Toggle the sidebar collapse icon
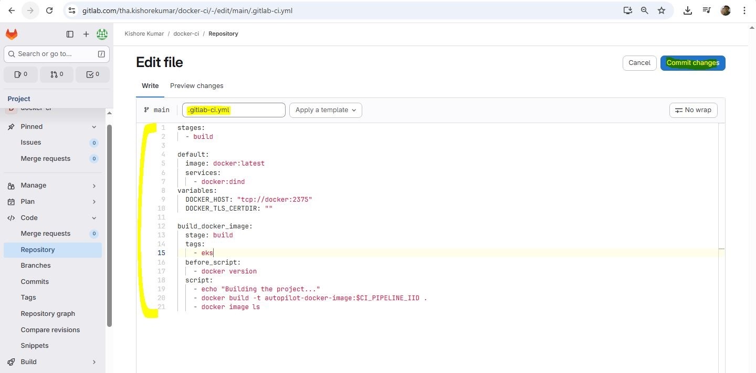This screenshot has width=756, height=373. pos(70,34)
